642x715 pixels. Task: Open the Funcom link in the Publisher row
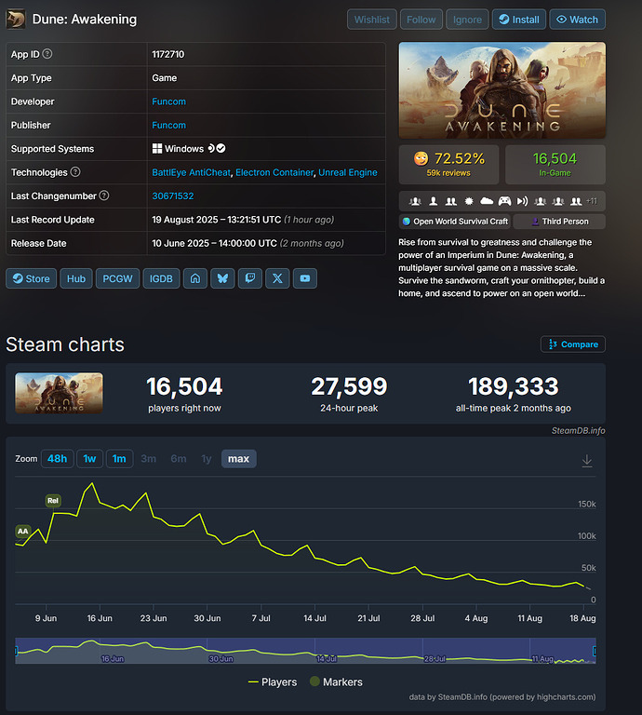pos(168,125)
